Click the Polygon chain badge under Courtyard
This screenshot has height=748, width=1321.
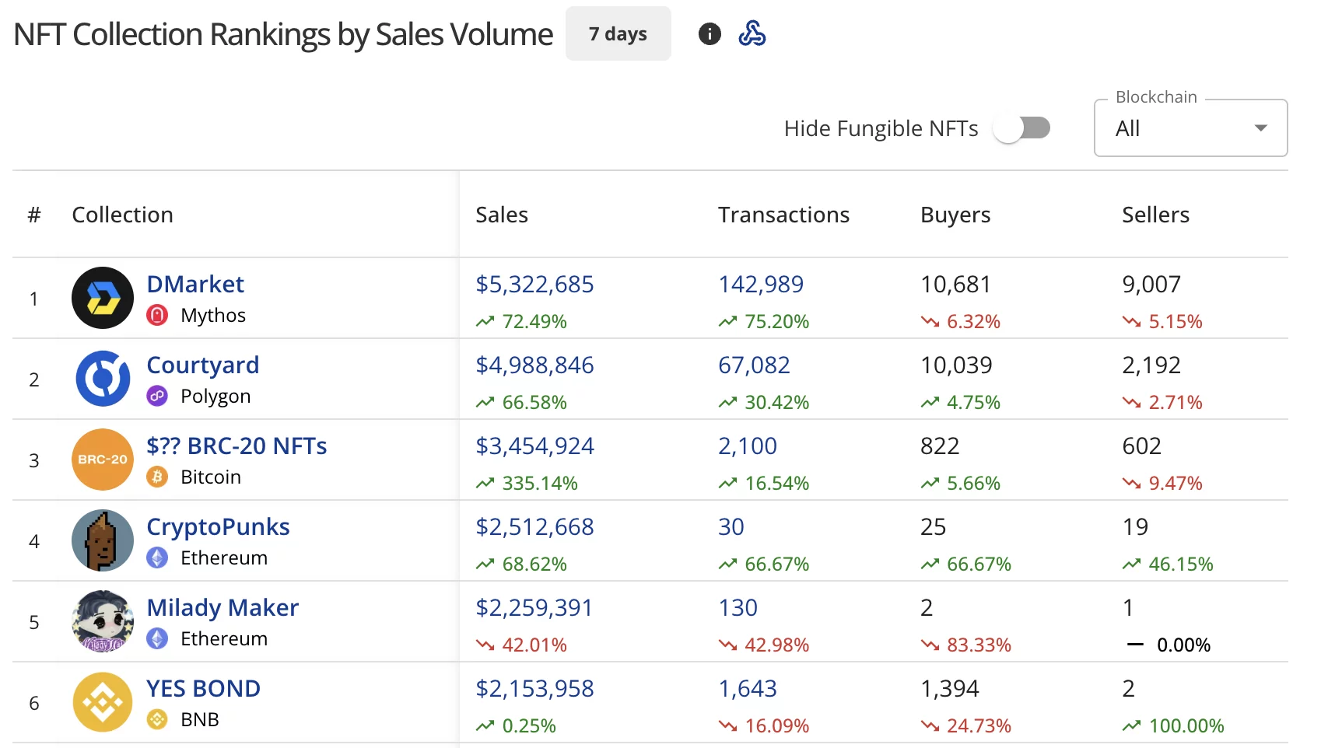tap(157, 396)
